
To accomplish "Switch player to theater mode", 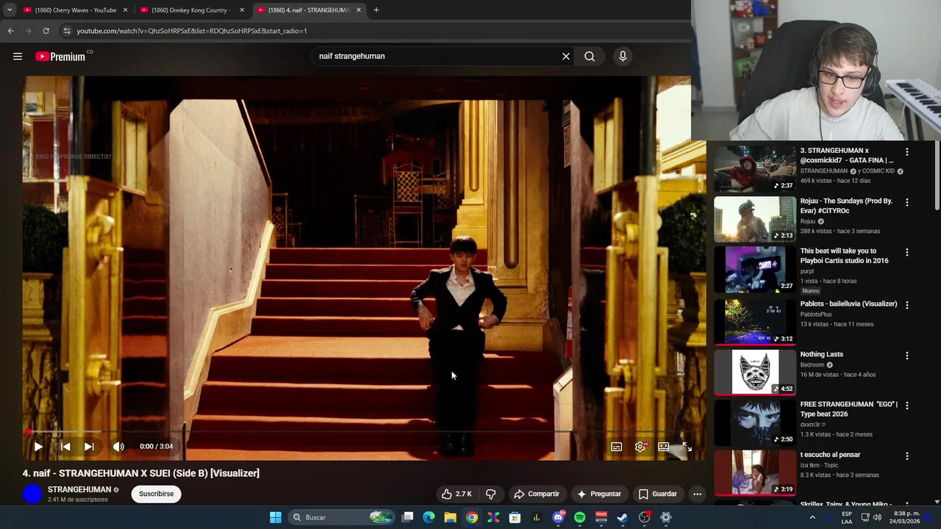I will tap(664, 447).
